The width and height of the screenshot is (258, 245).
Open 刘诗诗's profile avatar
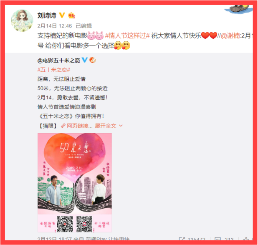[22, 20]
